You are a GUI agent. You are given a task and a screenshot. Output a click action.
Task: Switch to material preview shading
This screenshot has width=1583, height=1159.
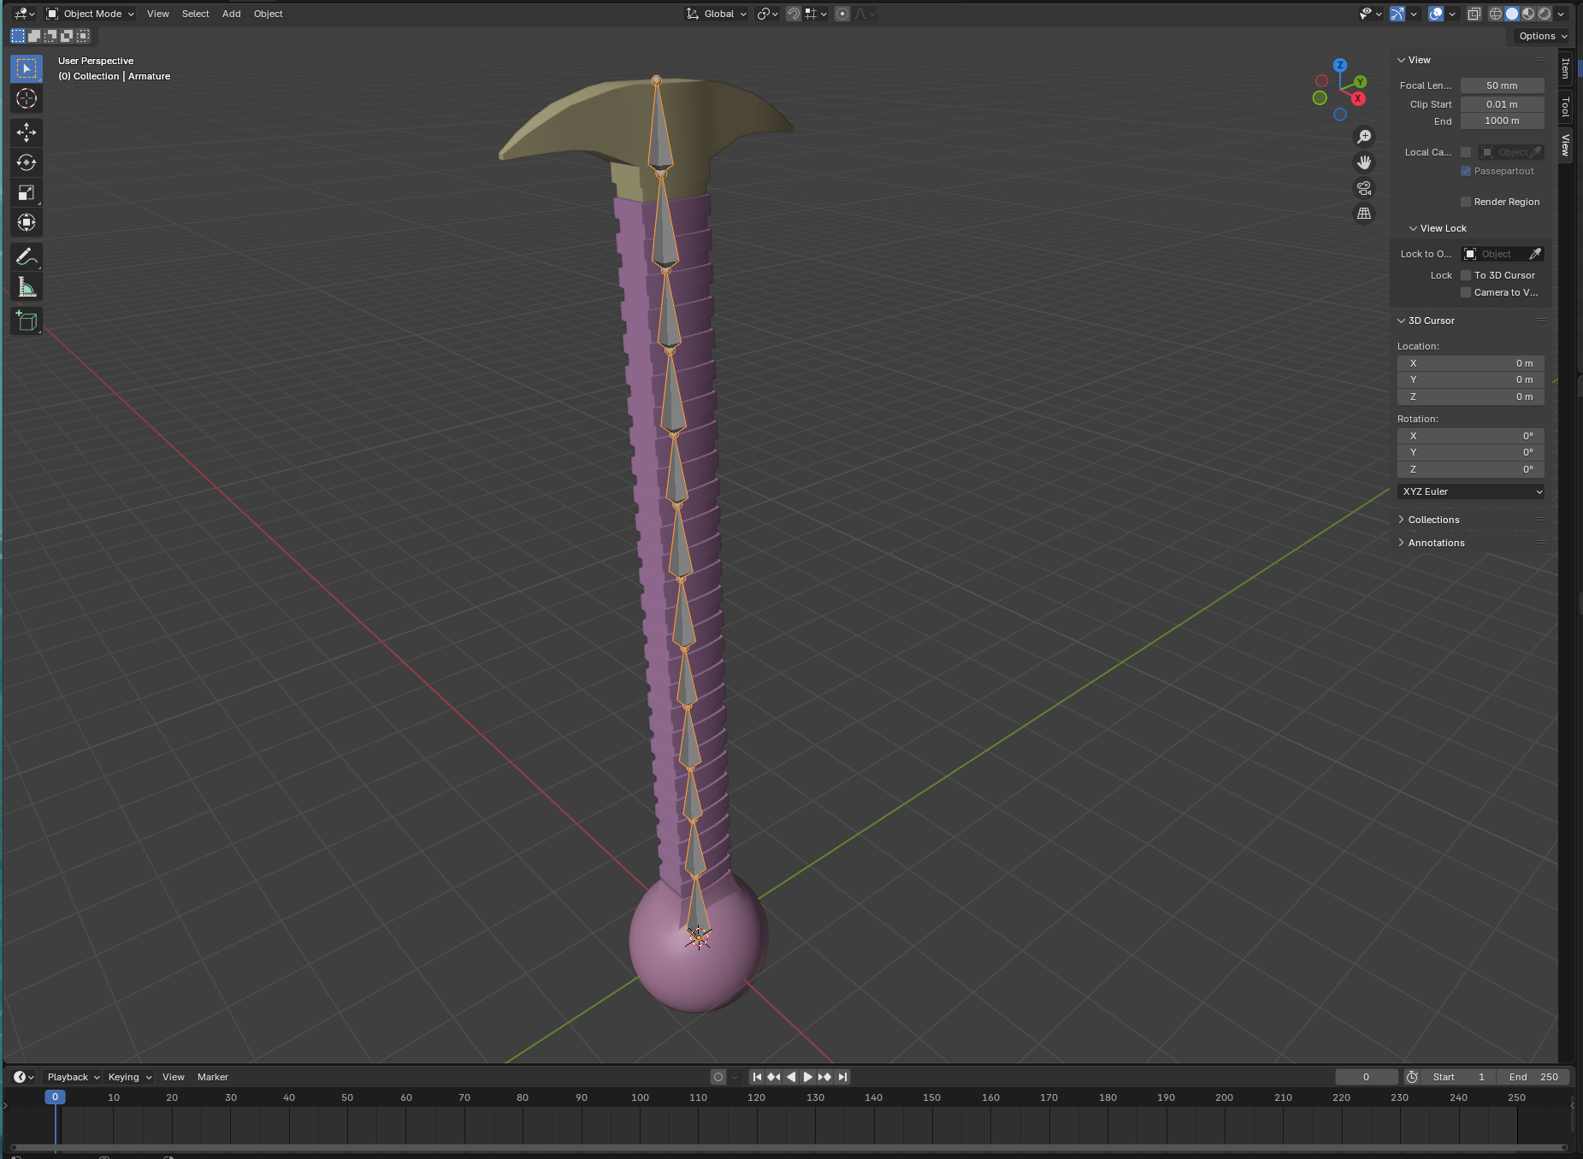[x=1528, y=14]
